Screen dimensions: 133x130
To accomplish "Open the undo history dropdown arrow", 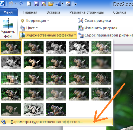I will 16,4.
